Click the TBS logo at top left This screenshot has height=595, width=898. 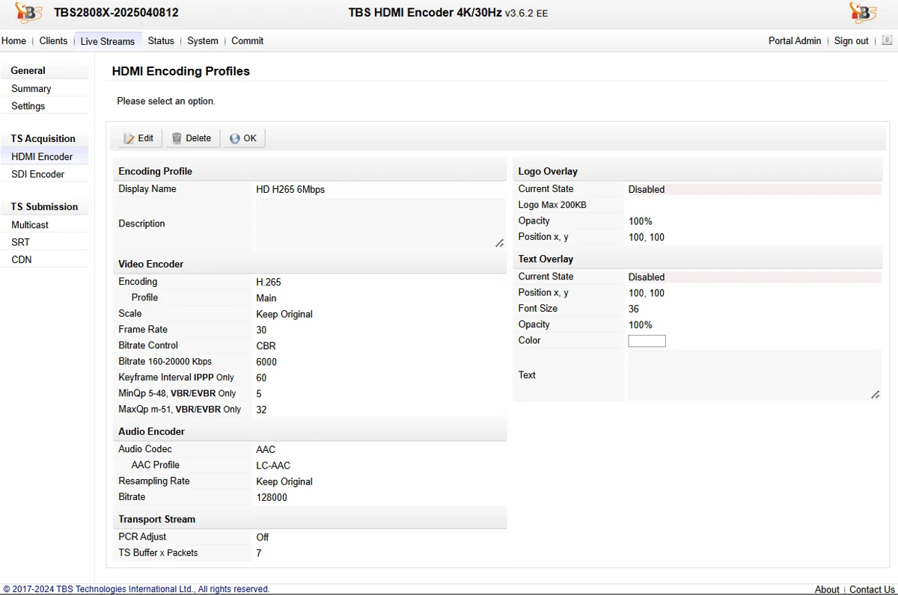coord(28,13)
